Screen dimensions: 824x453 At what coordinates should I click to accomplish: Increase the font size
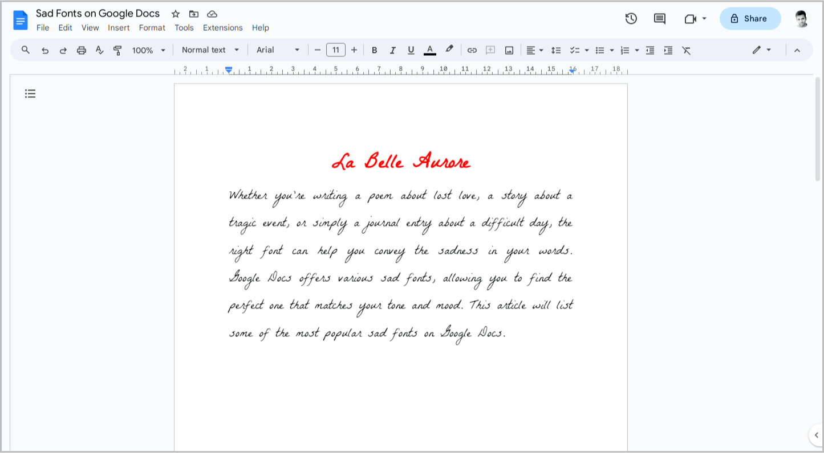[x=354, y=50]
